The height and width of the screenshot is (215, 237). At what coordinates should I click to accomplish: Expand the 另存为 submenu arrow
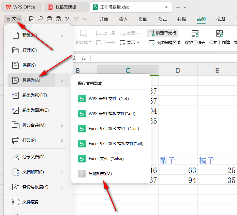(62, 80)
